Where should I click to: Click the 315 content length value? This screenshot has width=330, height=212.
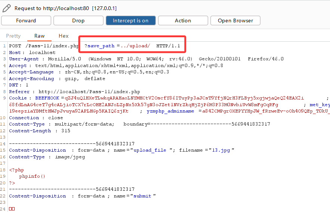click(66, 131)
